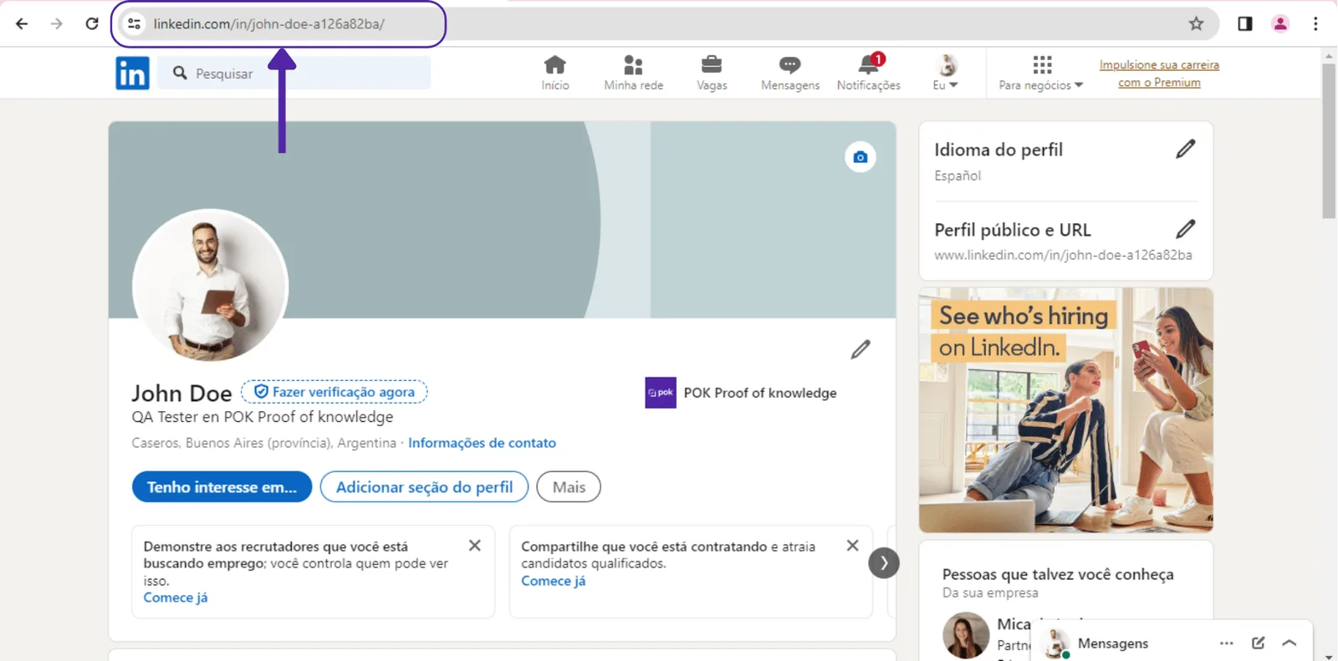Compose new message icon in Mensagens panel

tap(1258, 643)
